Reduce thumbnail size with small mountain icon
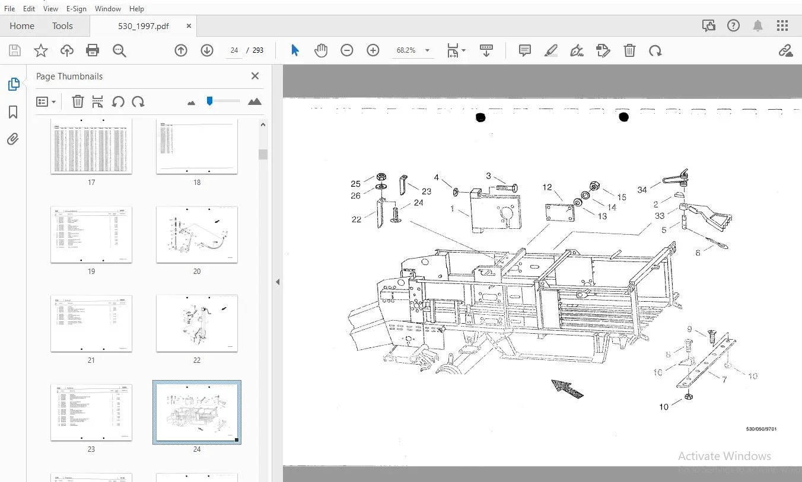Viewport: 802px width, 482px height. (191, 103)
